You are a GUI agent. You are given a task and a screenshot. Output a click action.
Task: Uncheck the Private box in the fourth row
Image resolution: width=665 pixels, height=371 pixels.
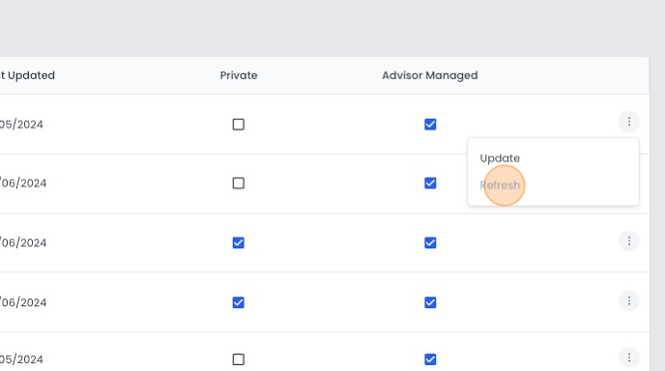click(x=239, y=302)
